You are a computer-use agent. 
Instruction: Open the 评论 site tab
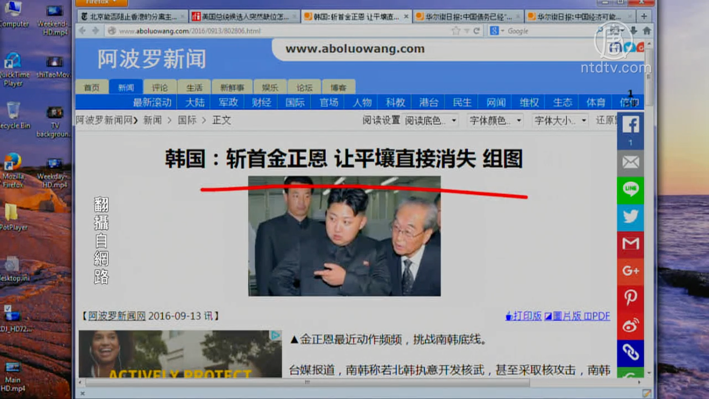160,87
